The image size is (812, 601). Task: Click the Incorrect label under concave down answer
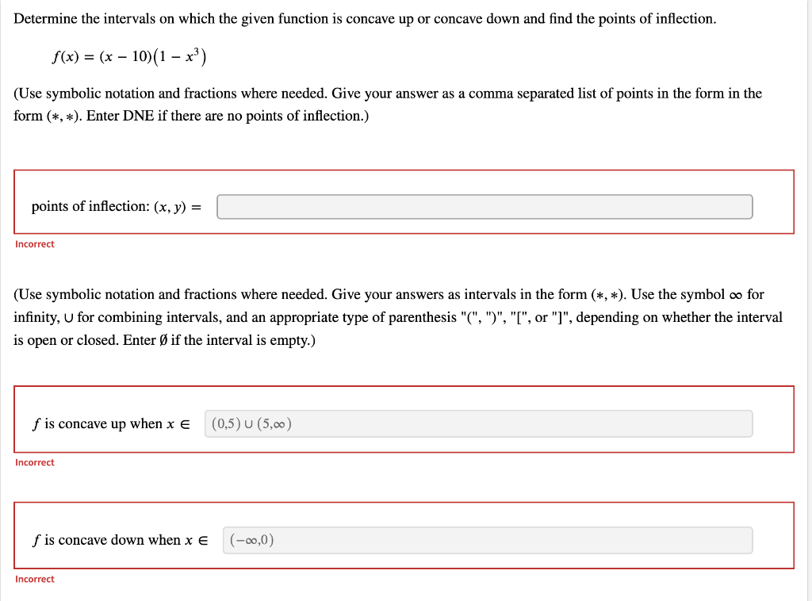[x=34, y=579]
